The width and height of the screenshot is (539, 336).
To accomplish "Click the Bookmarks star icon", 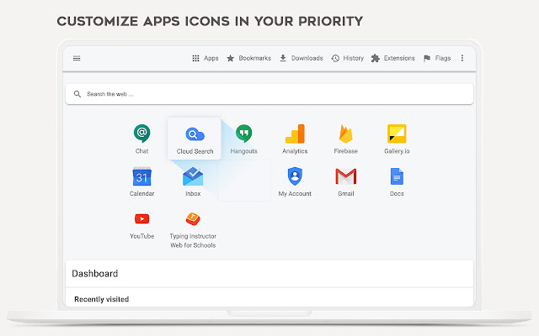I will 230,58.
